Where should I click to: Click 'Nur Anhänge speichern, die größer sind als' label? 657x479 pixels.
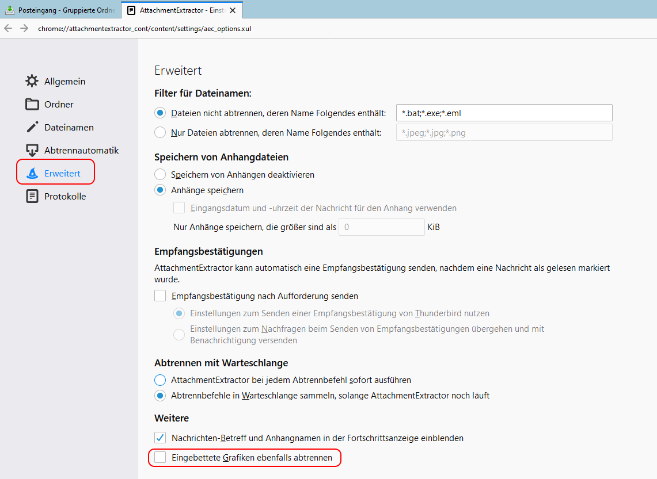[255, 227]
